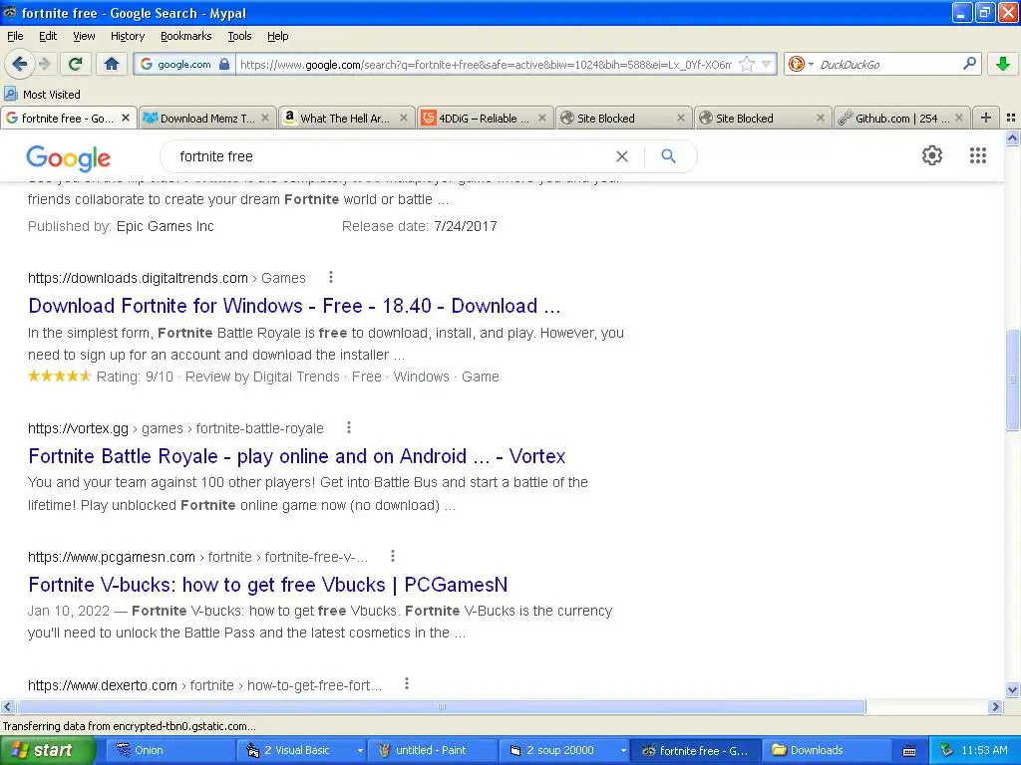Image resolution: width=1021 pixels, height=765 pixels.
Task: Open the Most Visited bookmarks folder
Action: point(42,95)
